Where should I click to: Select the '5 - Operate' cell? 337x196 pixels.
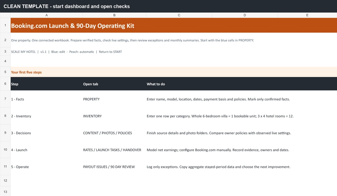pyautogui.click(x=46, y=167)
